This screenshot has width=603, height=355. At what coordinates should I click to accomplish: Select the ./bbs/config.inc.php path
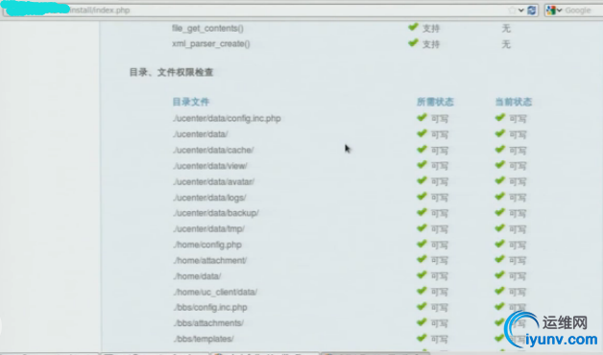(210, 307)
